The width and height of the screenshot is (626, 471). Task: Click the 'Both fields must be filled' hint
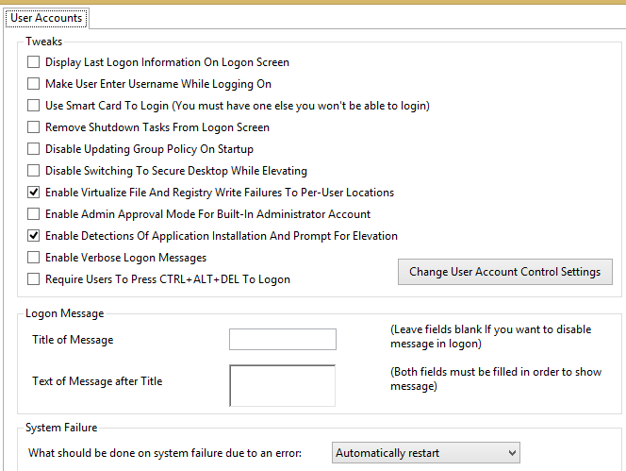(x=496, y=379)
